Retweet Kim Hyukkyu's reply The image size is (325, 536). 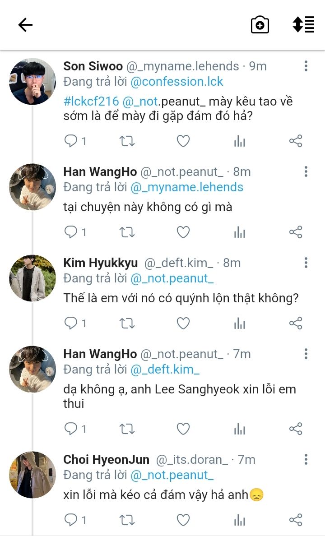[127, 323]
